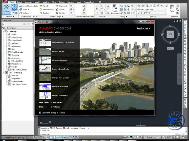
Task: Click the layer lock icon
Action: tap(144, 13)
